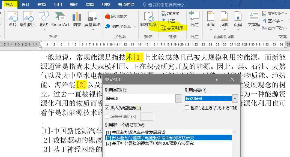Expand the 页码 dropdown arrow
290x157 pixels.
click(x=238, y=30)
